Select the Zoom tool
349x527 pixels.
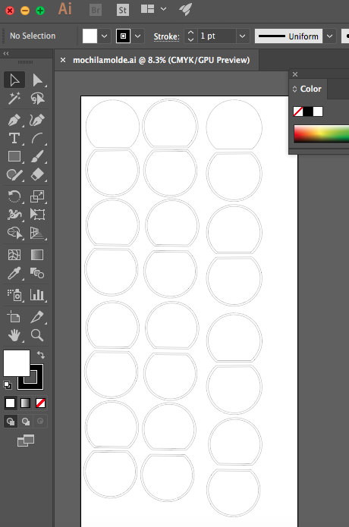tap(37, 335)
